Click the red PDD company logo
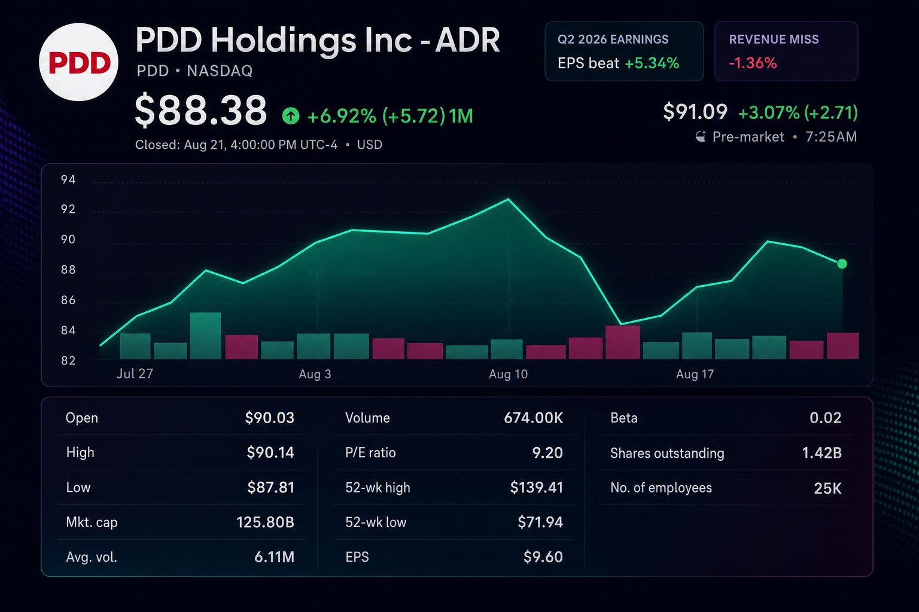This screenshot has height=612, width=919. coord(78,62)
